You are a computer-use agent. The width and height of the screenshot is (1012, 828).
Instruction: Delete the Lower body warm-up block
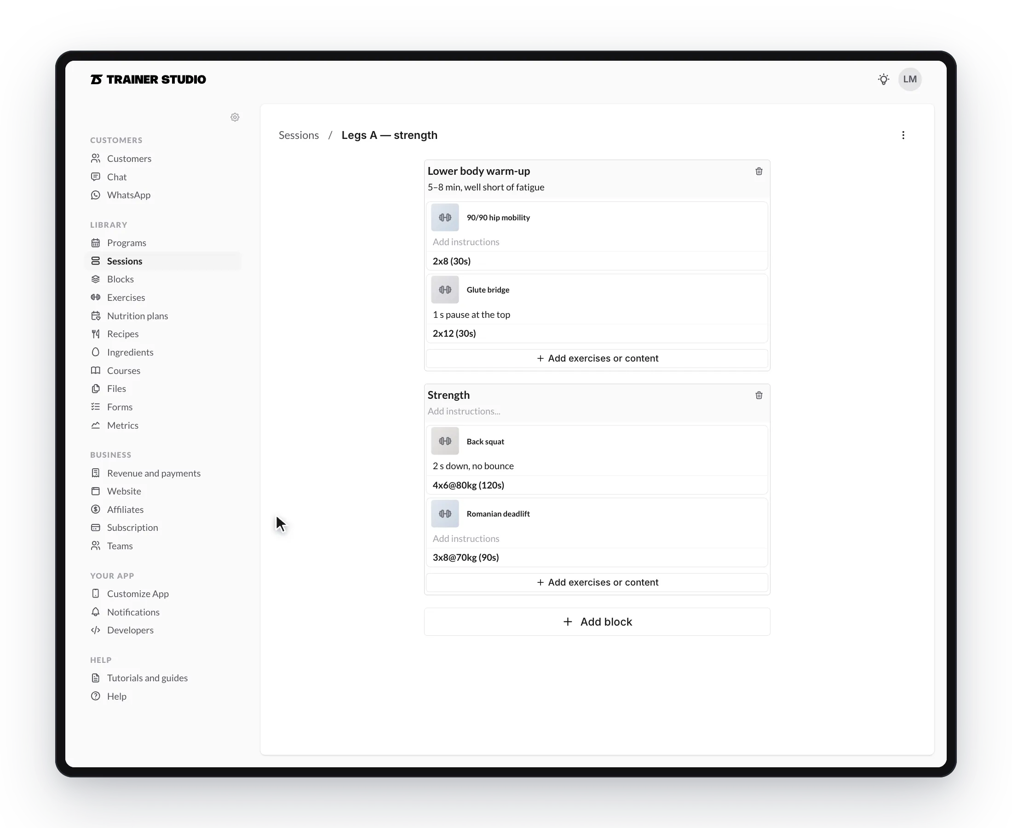click(x=759, y=171)
